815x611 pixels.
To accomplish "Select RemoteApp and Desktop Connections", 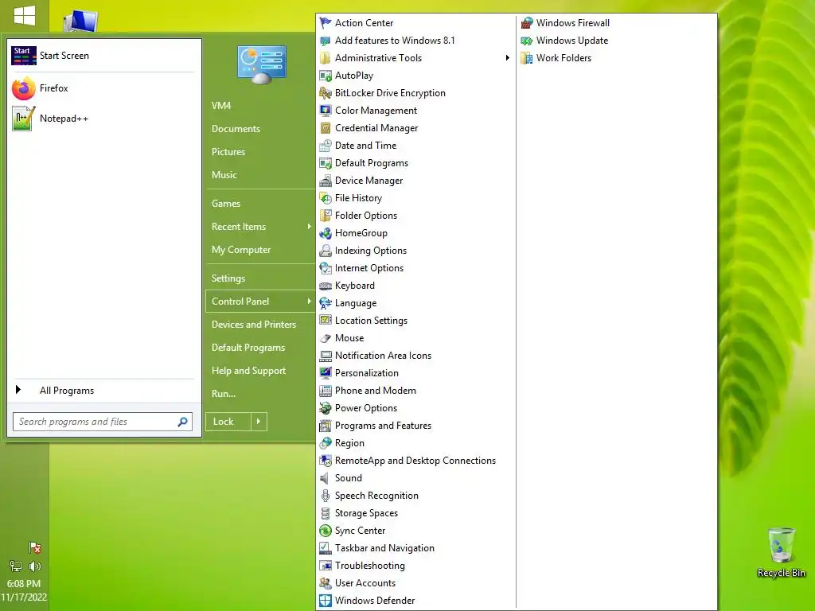I will (x=415, y=461).
